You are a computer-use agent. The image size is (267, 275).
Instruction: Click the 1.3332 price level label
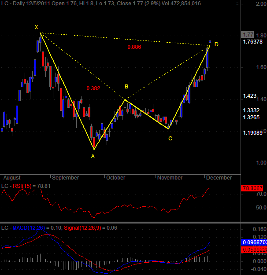point(251,110)
